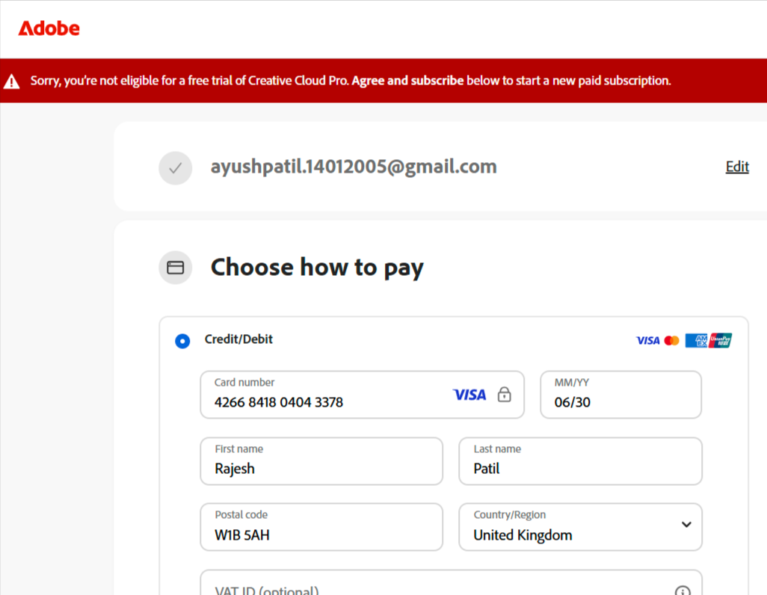Click the chevron arrow on United Kingdom selector
Viewport: 767px width, 595px height.
click(686, 525)
